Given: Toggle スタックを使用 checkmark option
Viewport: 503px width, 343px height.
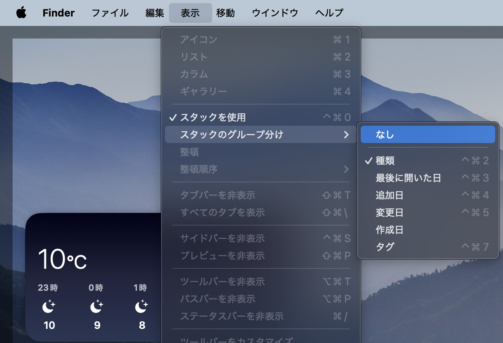Looking at the screenshot, I should pos(213,117).
